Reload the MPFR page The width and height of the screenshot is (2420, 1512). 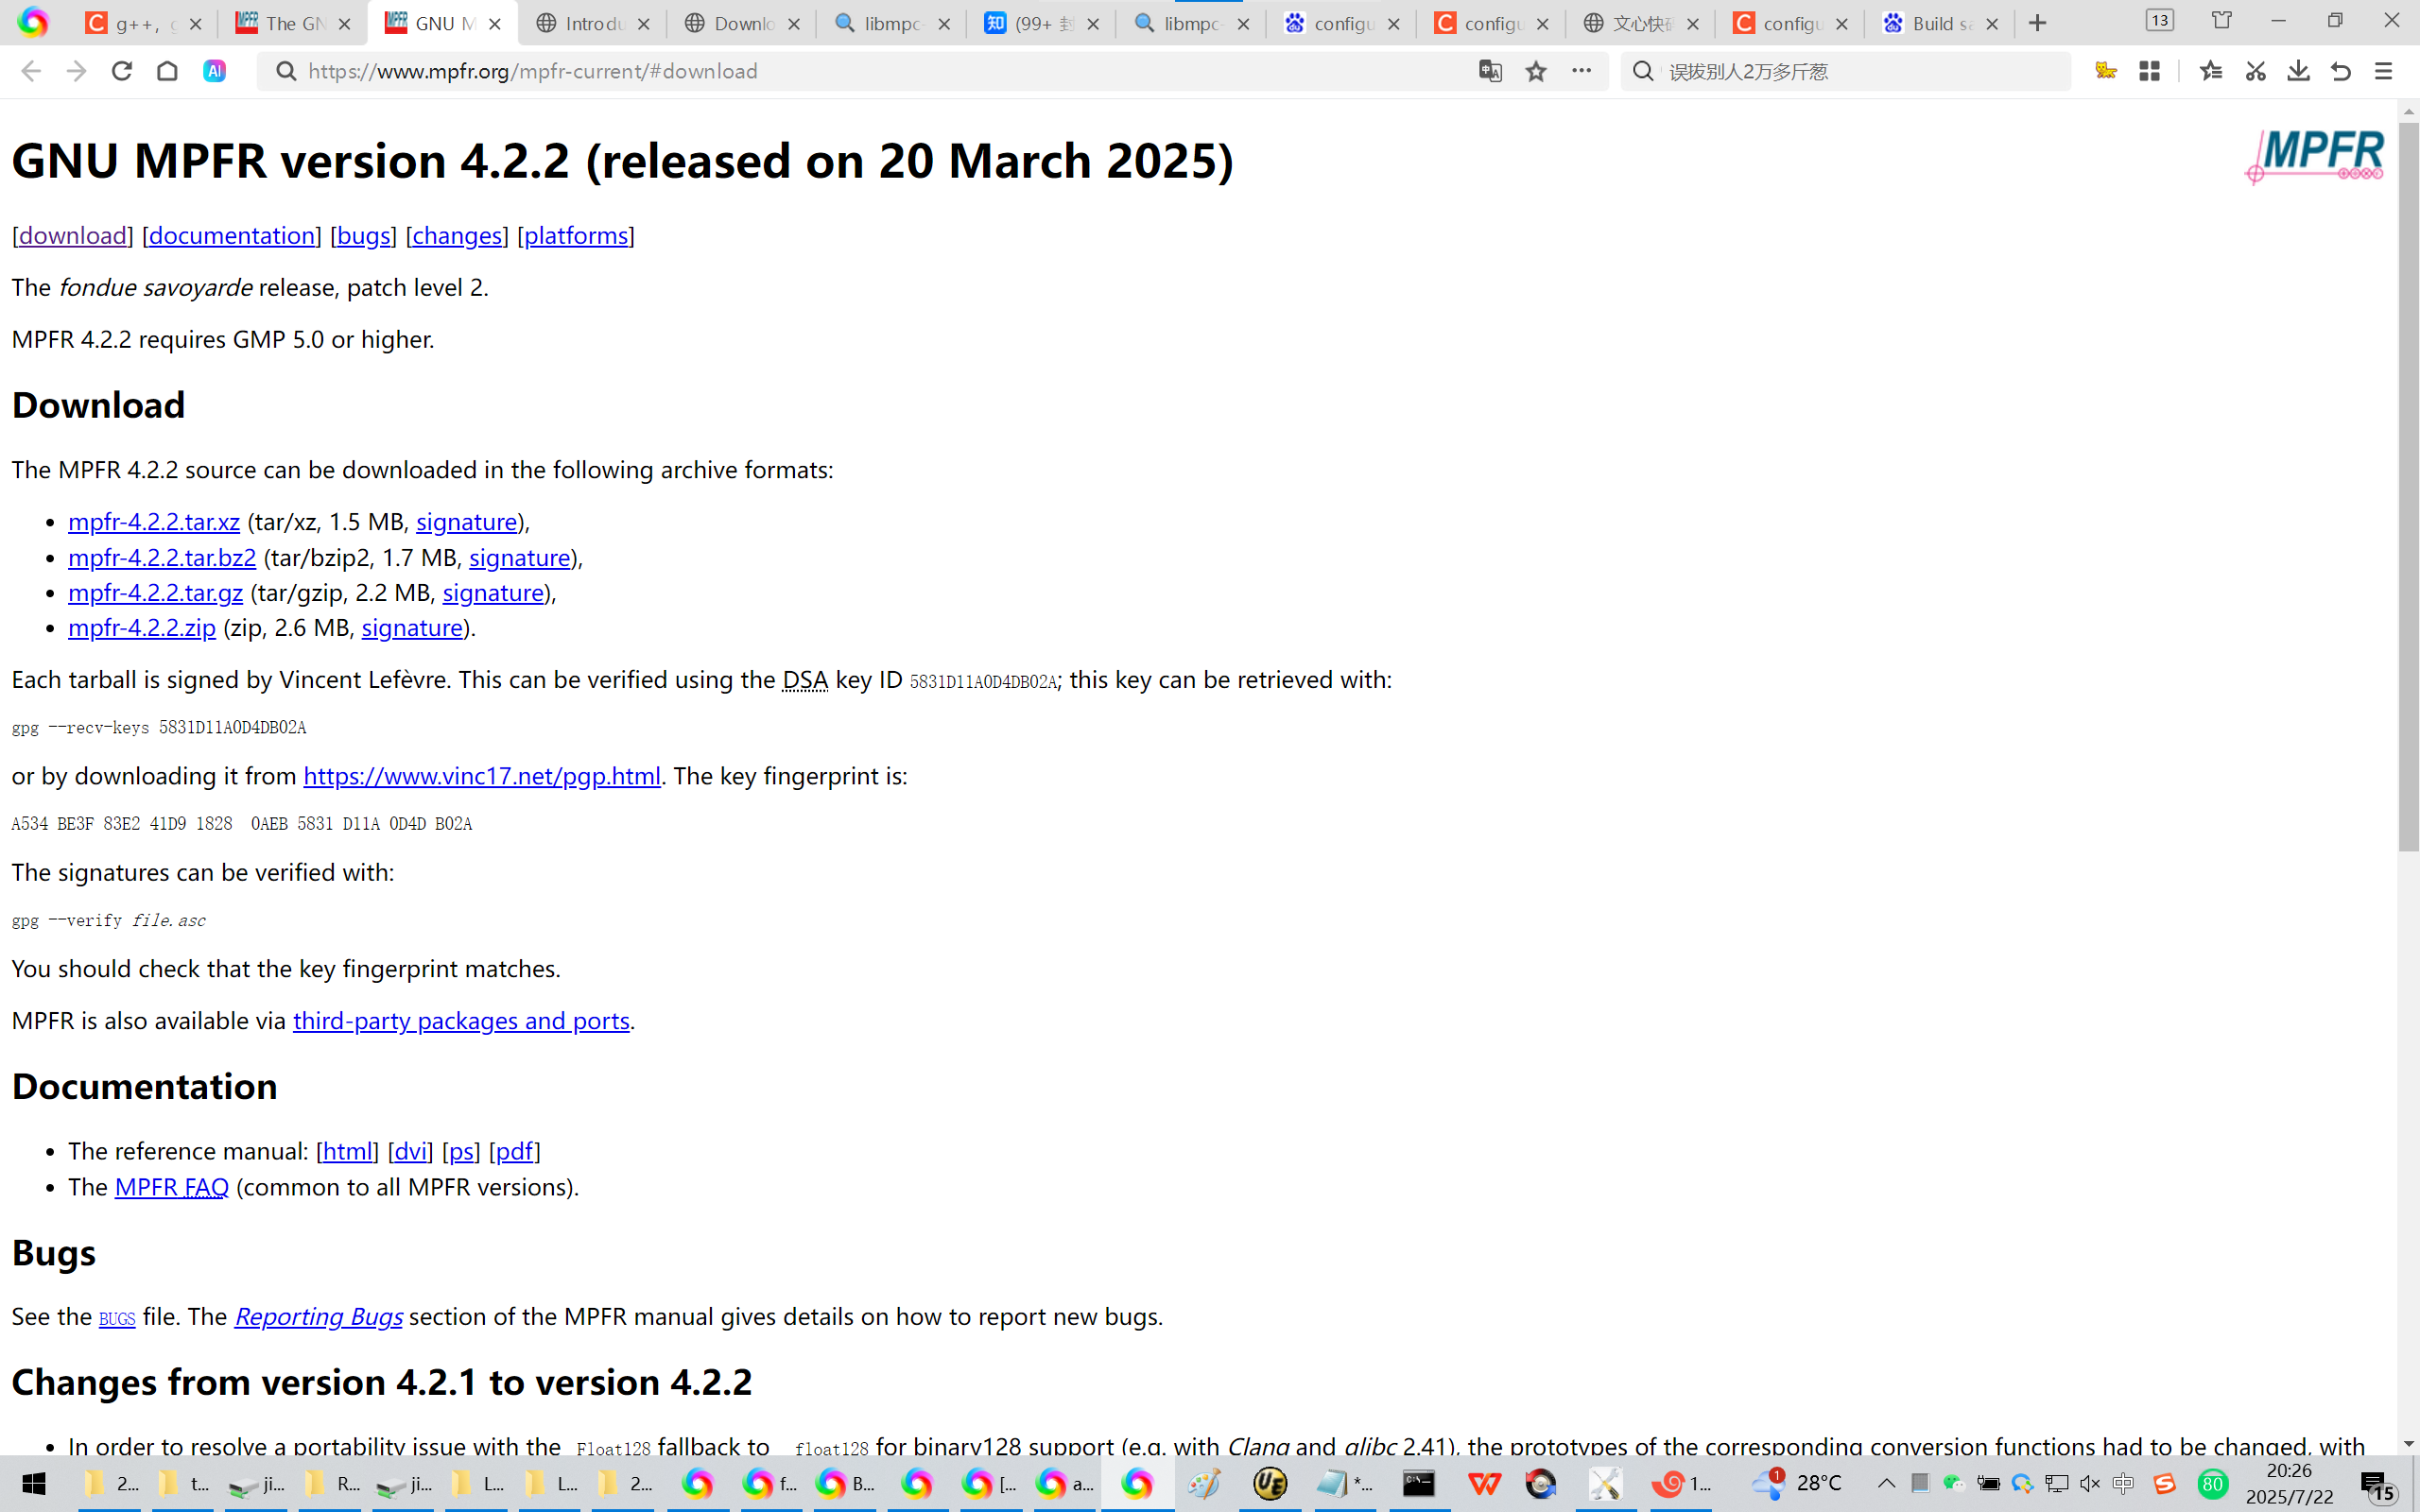122,71
